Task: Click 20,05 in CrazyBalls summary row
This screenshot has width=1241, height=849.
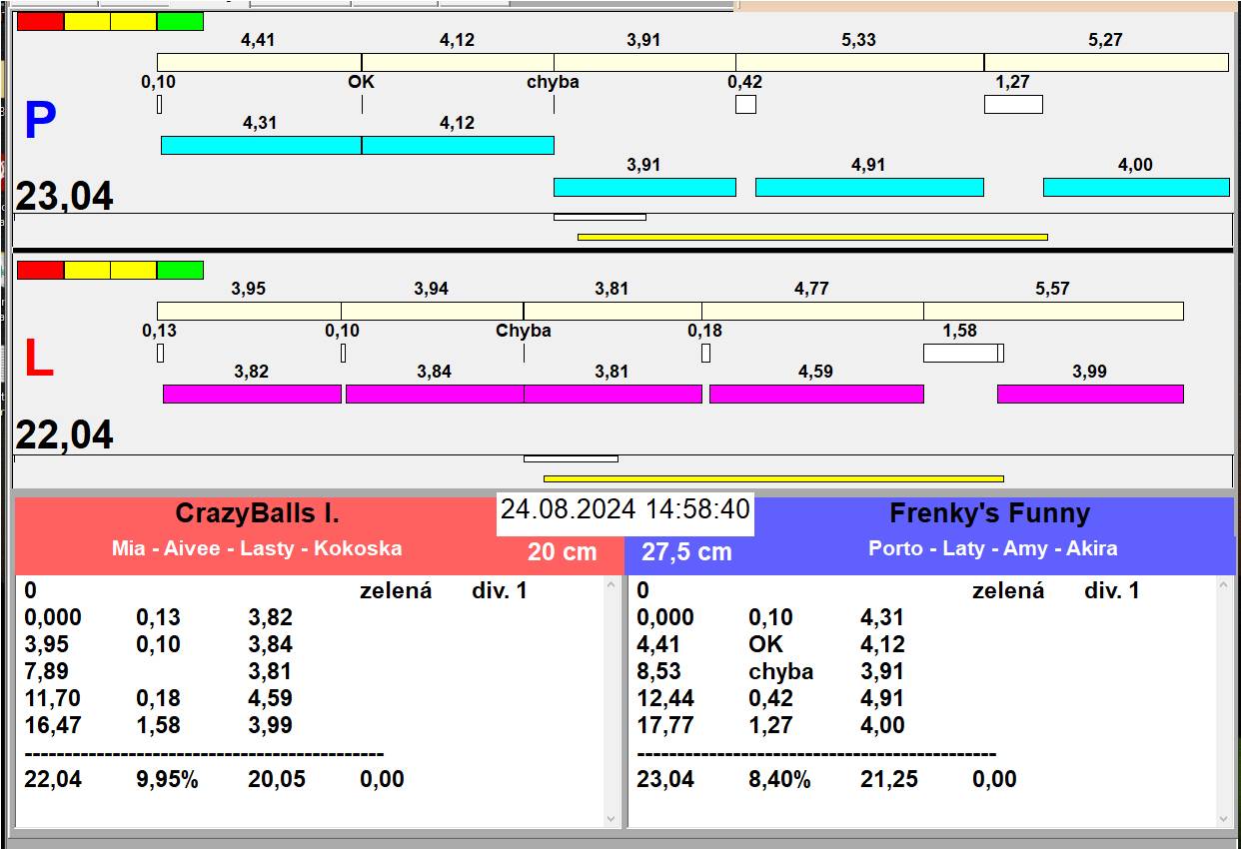Action: (x=277, y=779)
